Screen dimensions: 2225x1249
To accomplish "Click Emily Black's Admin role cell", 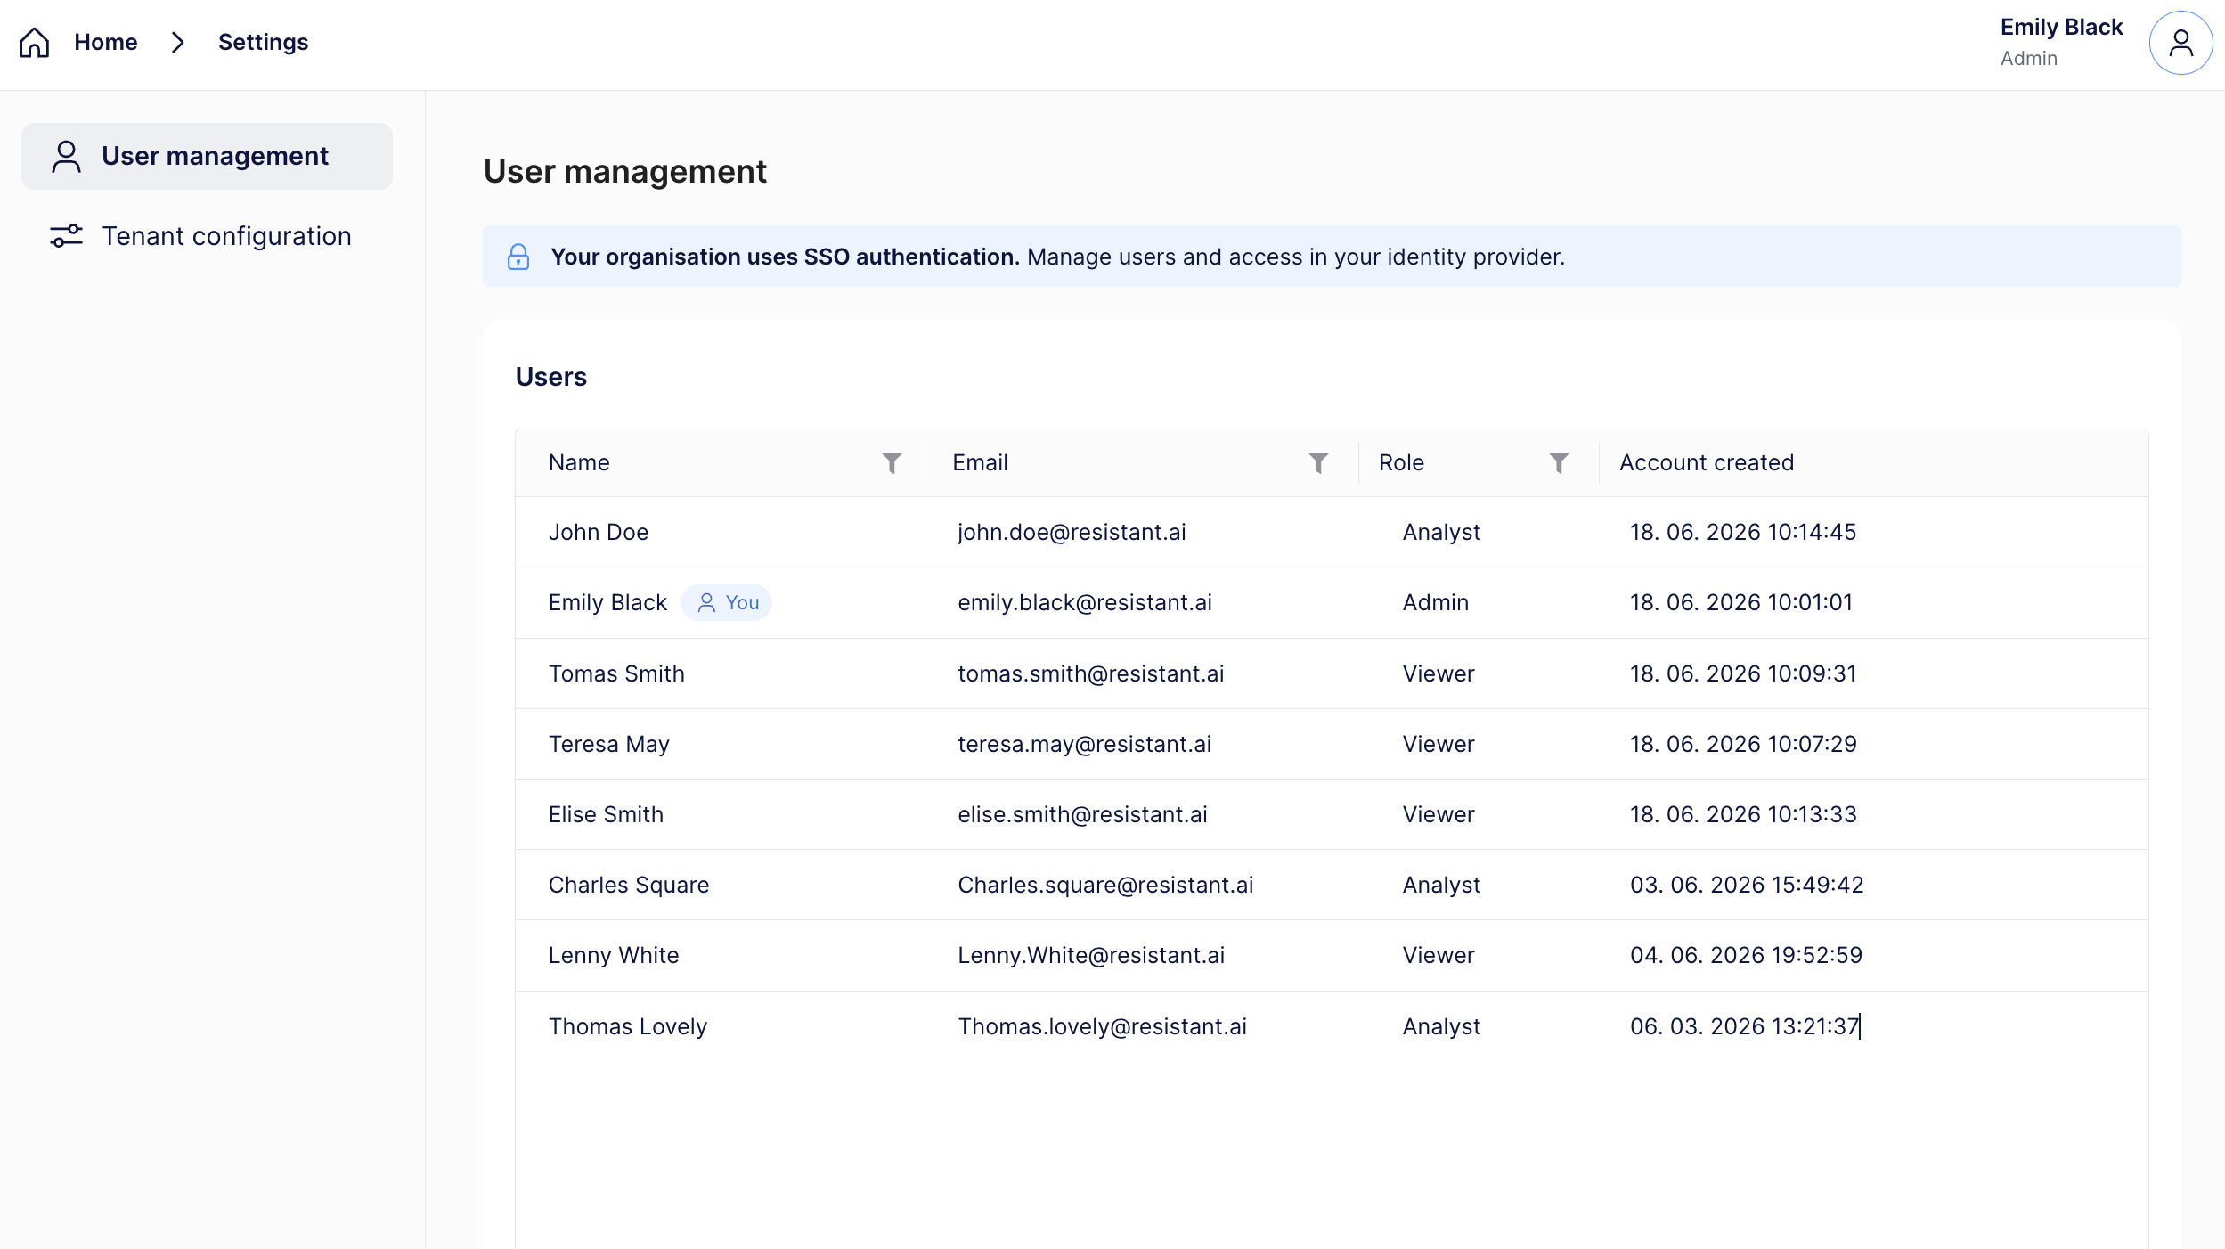I will pyautogui.click(x=1436, y=603).
